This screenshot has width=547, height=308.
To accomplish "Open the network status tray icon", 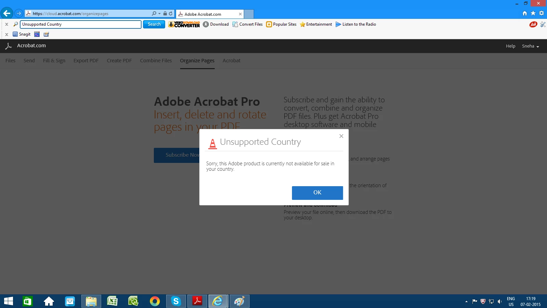I will (x=491, y=301).
